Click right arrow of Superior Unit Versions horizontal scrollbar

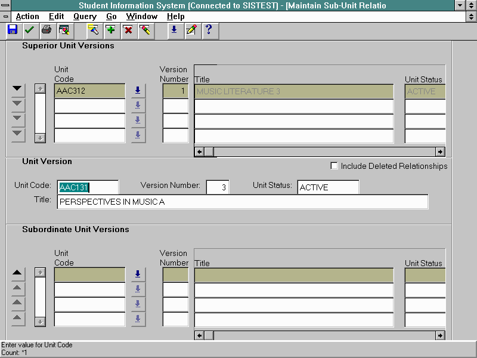(x=440, y=152)
